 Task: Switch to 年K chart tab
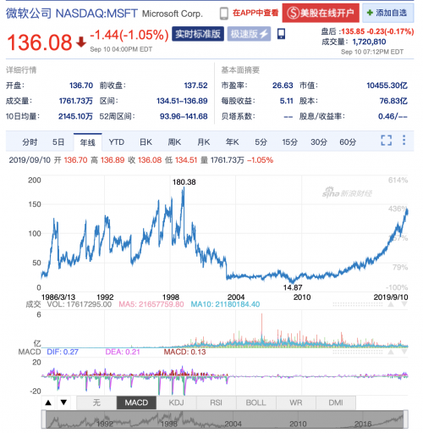point(232,142)
